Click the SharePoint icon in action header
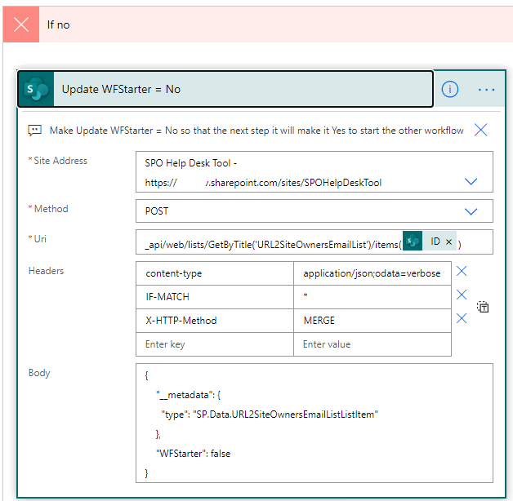Viewport: 513px width, 501px height. [37, 89]
